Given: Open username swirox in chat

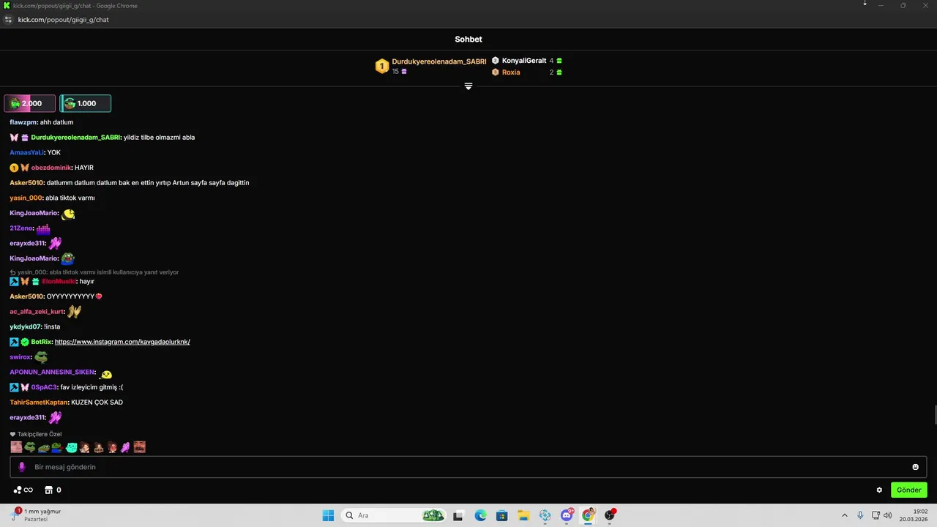Looking at the screenshot, I should point(20,357).
